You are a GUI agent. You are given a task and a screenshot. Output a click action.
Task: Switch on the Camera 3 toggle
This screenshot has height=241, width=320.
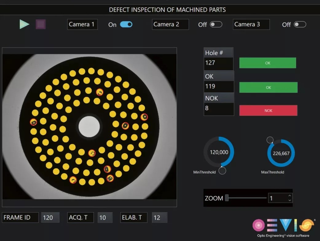300,25
